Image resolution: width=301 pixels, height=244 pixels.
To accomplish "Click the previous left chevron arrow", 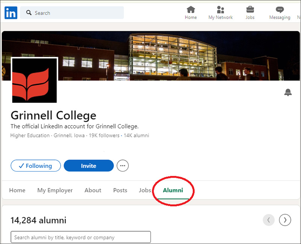I will click(269, 220).
